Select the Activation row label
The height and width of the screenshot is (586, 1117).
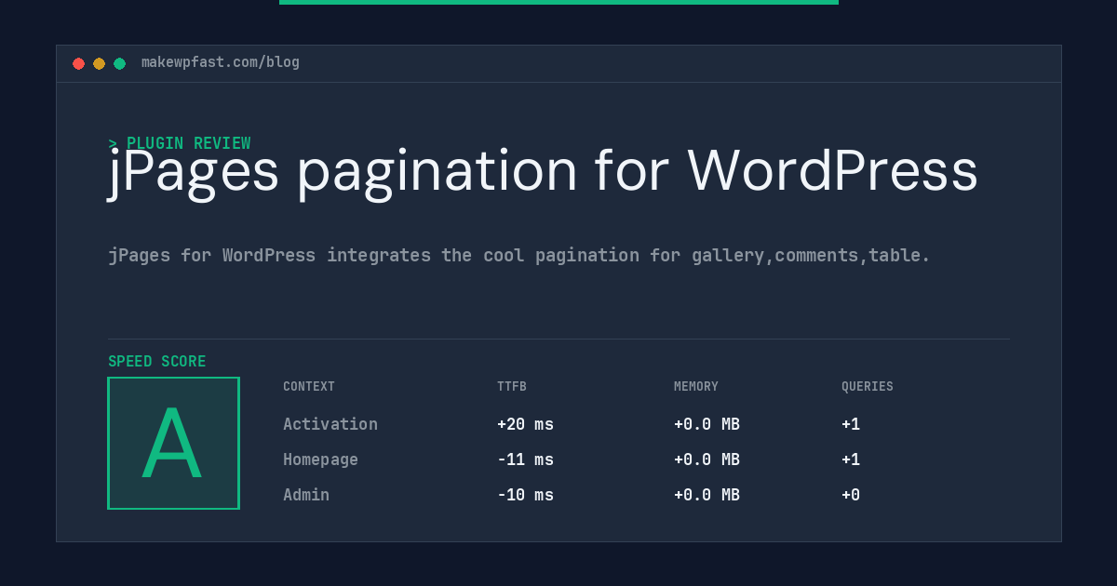[330, 424]
